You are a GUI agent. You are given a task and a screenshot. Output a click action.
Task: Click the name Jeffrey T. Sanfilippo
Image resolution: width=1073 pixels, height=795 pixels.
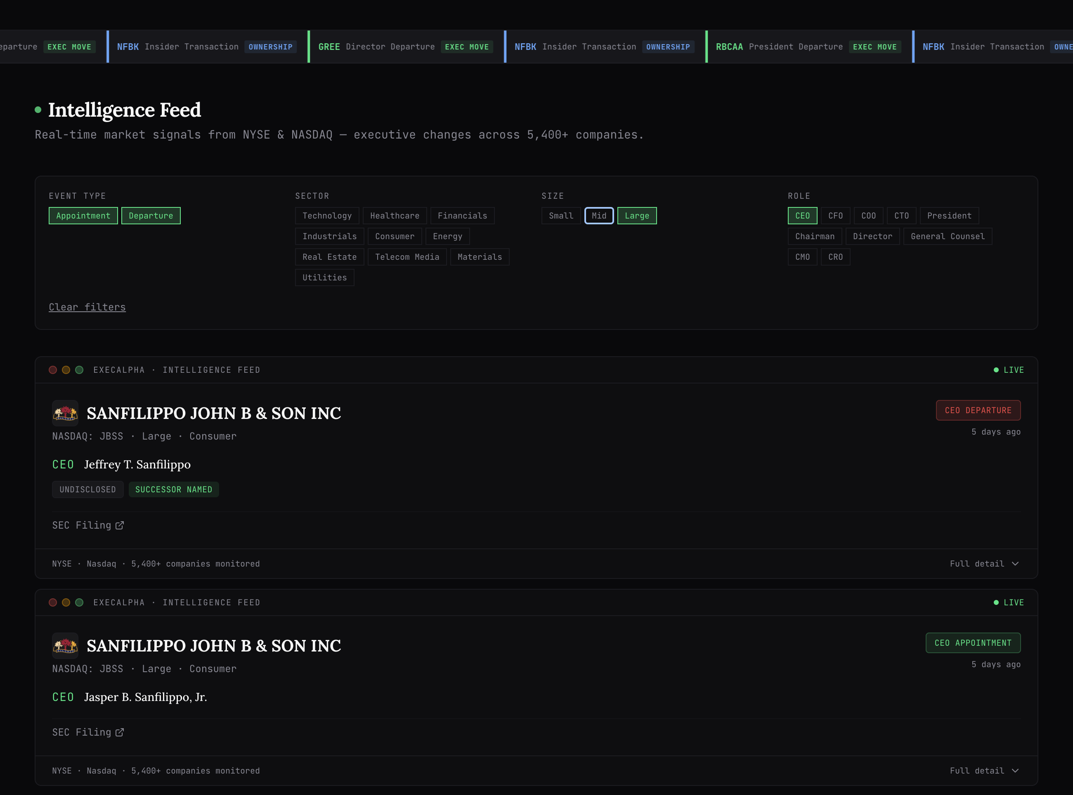[137, 464]
